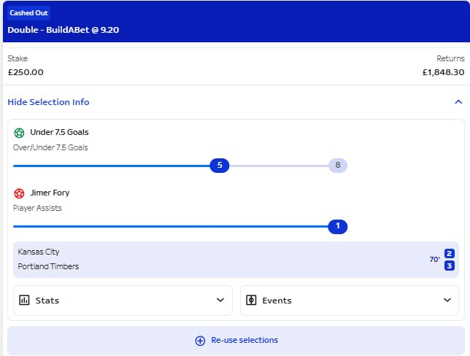
Task: Click the assists progress marker showing 1
Action: [x=338, y=227]
